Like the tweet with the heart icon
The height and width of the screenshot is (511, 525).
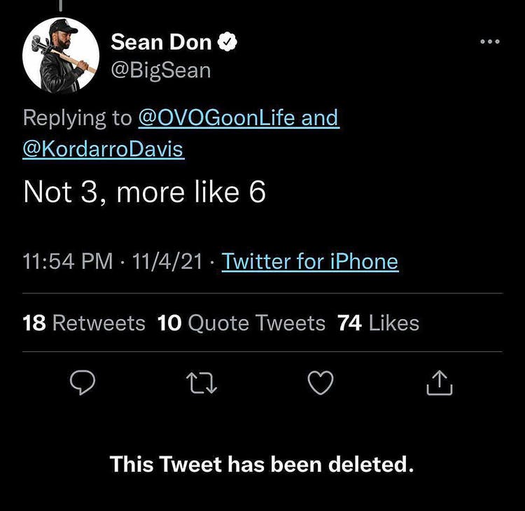[321, 382]
